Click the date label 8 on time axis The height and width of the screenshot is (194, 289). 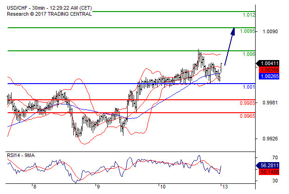(x=35, y=187)
